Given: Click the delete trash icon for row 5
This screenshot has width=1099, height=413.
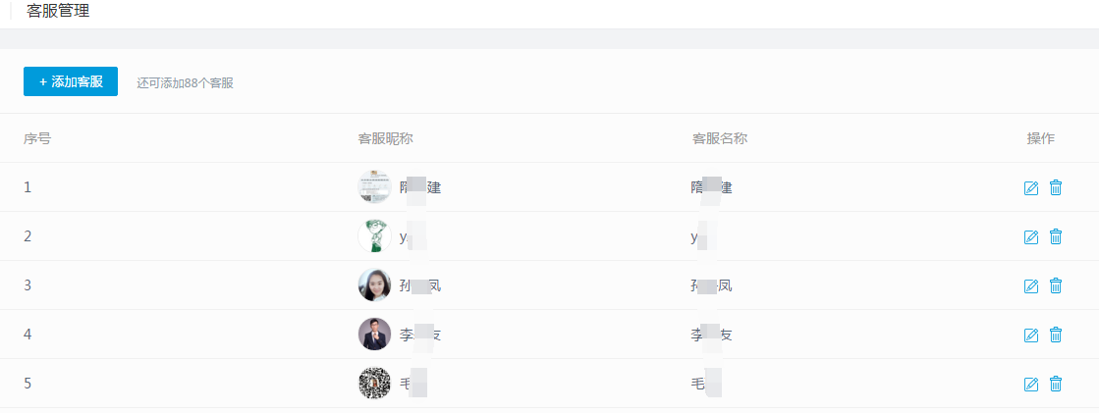Looking at the screenshot, I should [1056, 384].
